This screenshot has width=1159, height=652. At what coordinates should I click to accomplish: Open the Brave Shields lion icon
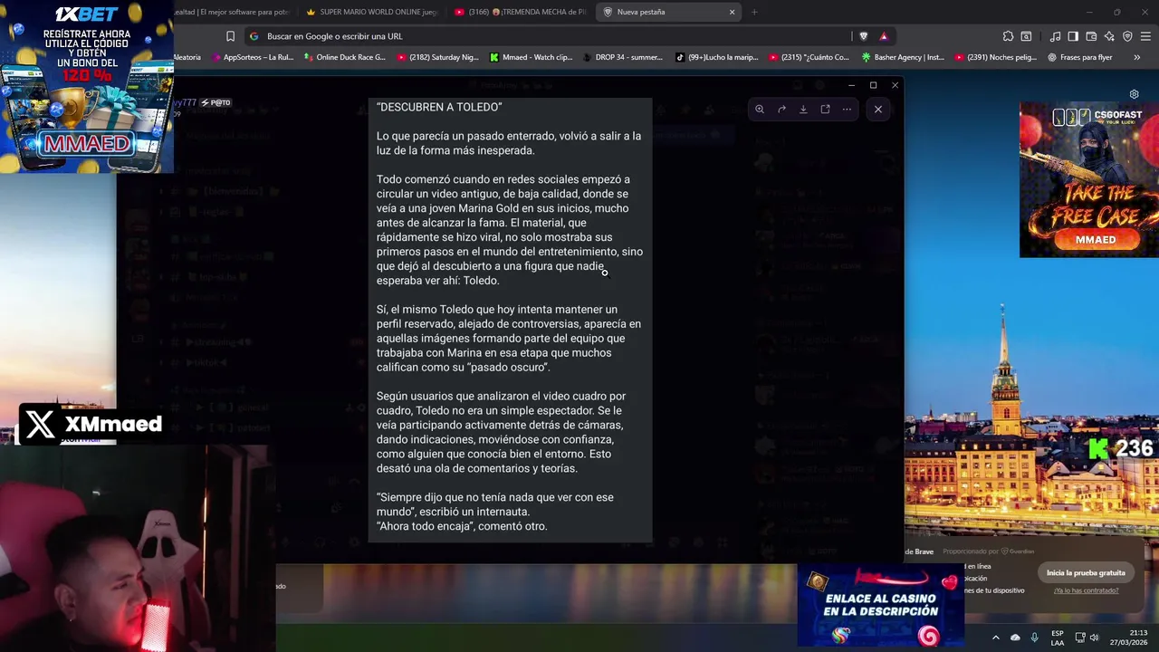point(863,36)
